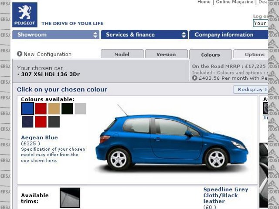Viewport: 279px width, 209px height.
Task: Click the Speedline Grey trim thumbnail
Action: coord(70,198)
